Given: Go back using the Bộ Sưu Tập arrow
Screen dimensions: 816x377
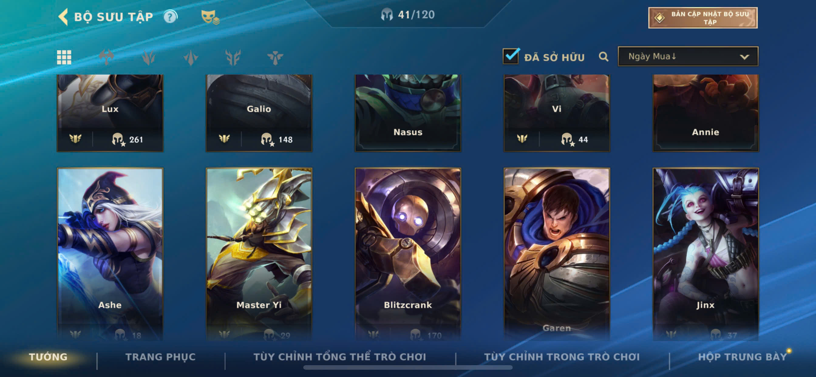Looking at the screenshot, I should (x=63, y=17).
